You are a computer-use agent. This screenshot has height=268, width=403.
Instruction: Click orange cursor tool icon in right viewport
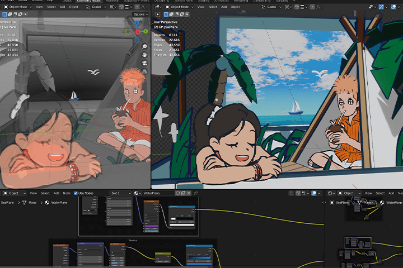[157, 15]
